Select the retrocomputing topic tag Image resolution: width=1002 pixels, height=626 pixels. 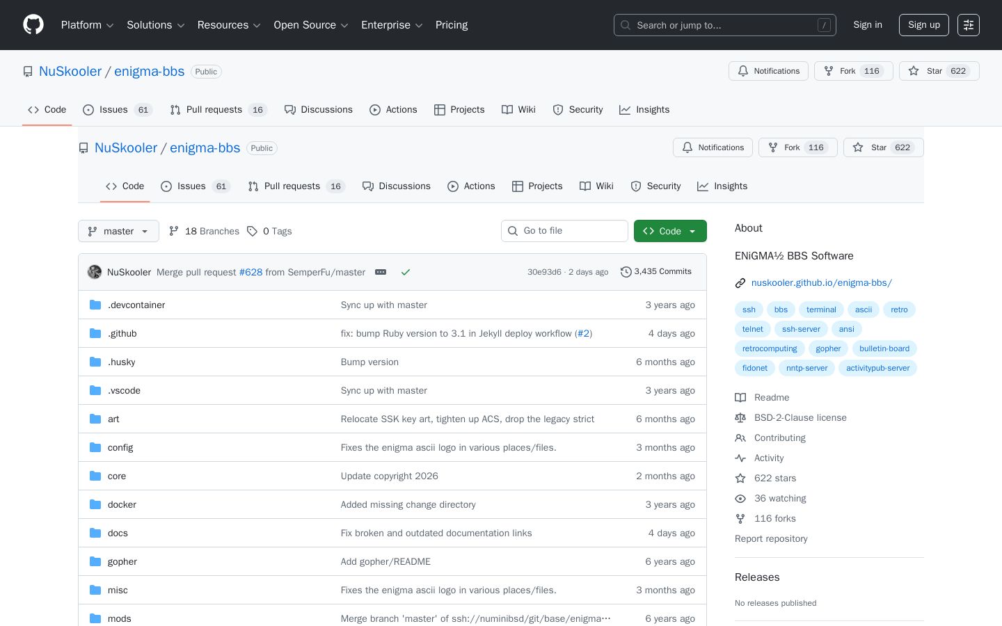[x=770, y=348]
